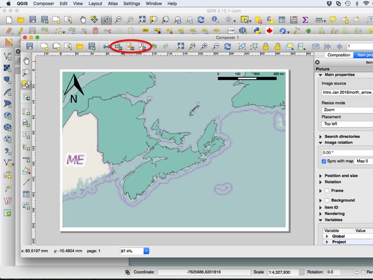Add attribute table item
373x280 pixels.
tap(26, 194)
